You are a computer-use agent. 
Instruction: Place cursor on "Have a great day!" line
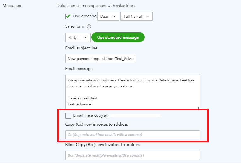coord(82,98)
